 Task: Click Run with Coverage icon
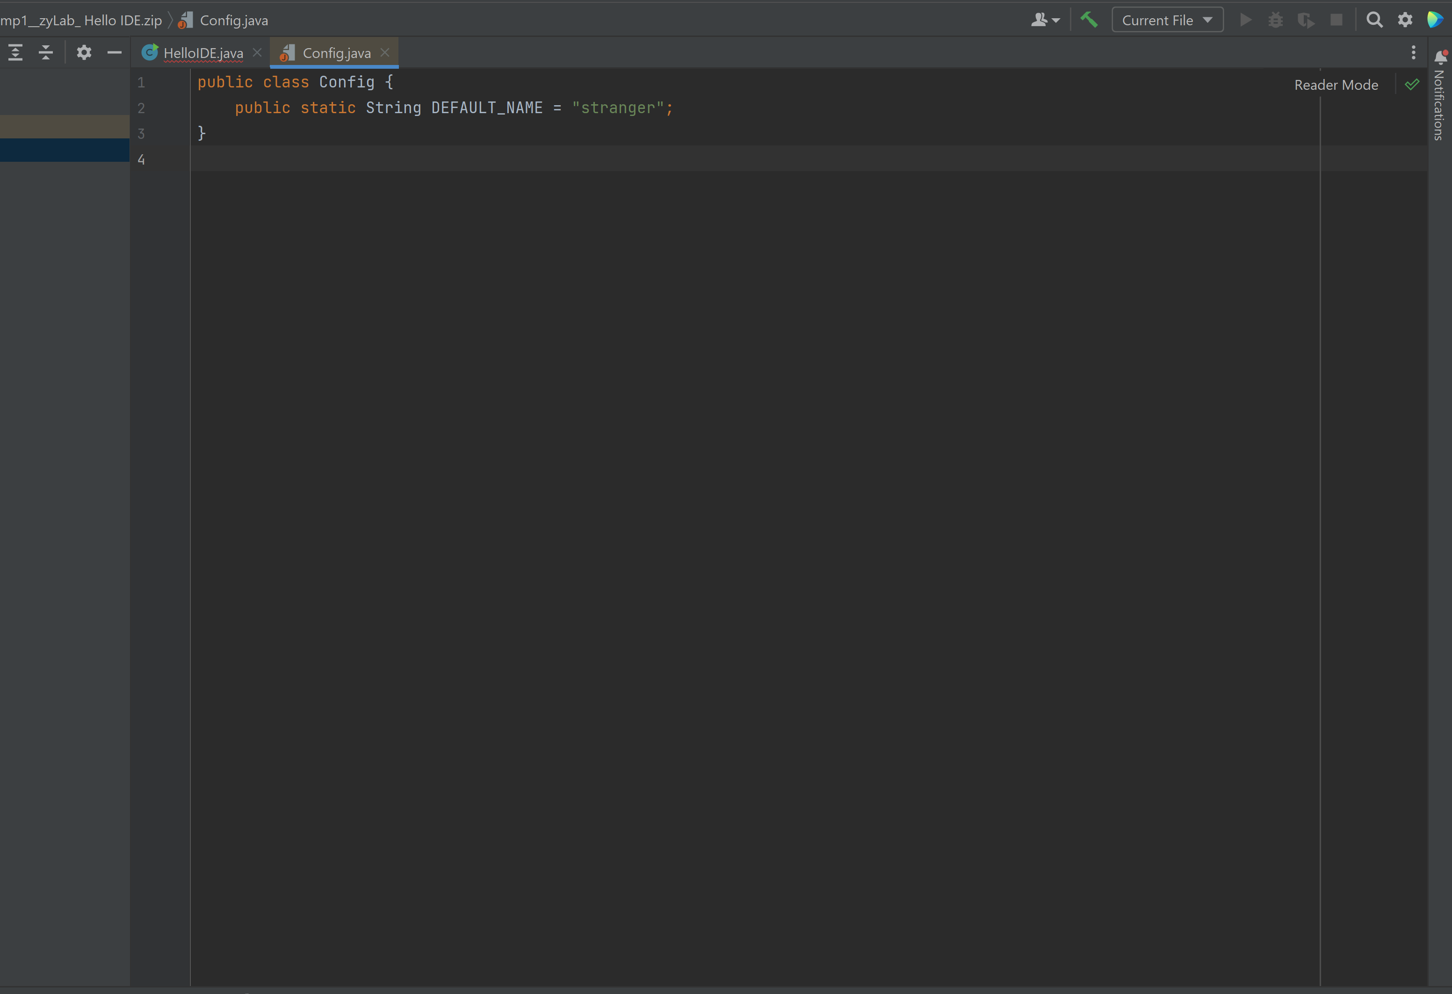pyautogui.click(x=1305, y=20)
